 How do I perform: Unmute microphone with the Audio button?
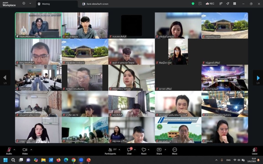[x=9, y=151]
